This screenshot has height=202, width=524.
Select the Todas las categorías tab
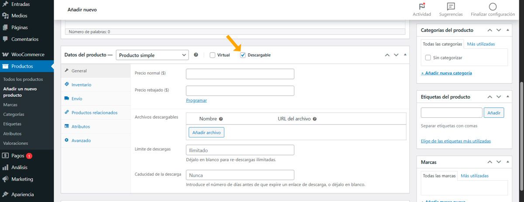coord(442,44)
